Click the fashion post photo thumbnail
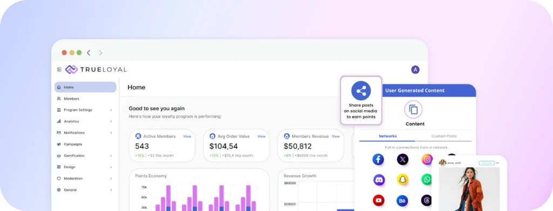This screenshot has height=211, width=553. point(469,189)
